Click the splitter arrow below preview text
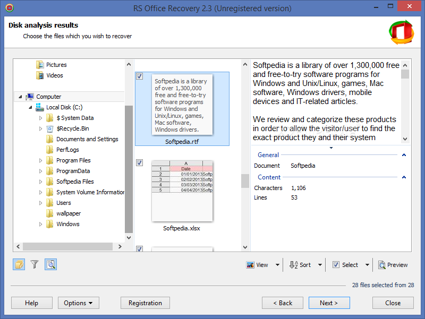Screen dimensions: 425x319 pos(331,148)
